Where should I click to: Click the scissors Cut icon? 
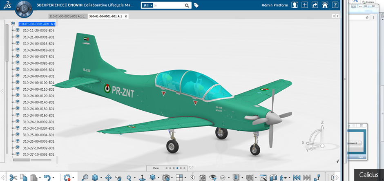click(13, 177)
